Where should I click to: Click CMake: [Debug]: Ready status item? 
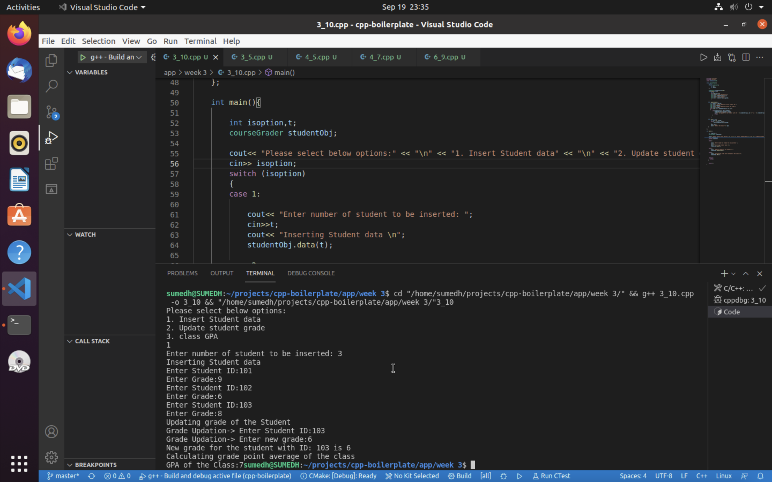(x=339, y=476)
